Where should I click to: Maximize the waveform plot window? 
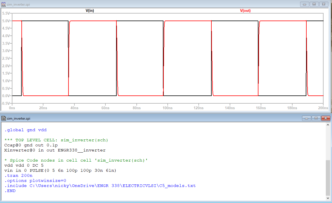pos(314,4)
